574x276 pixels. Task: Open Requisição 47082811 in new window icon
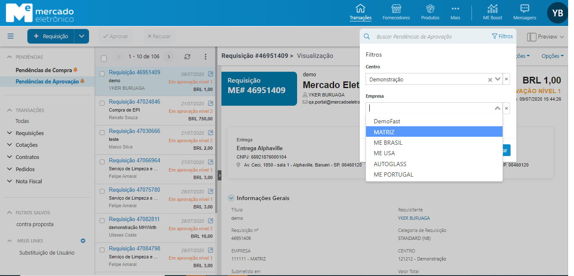tap(211, 220)
